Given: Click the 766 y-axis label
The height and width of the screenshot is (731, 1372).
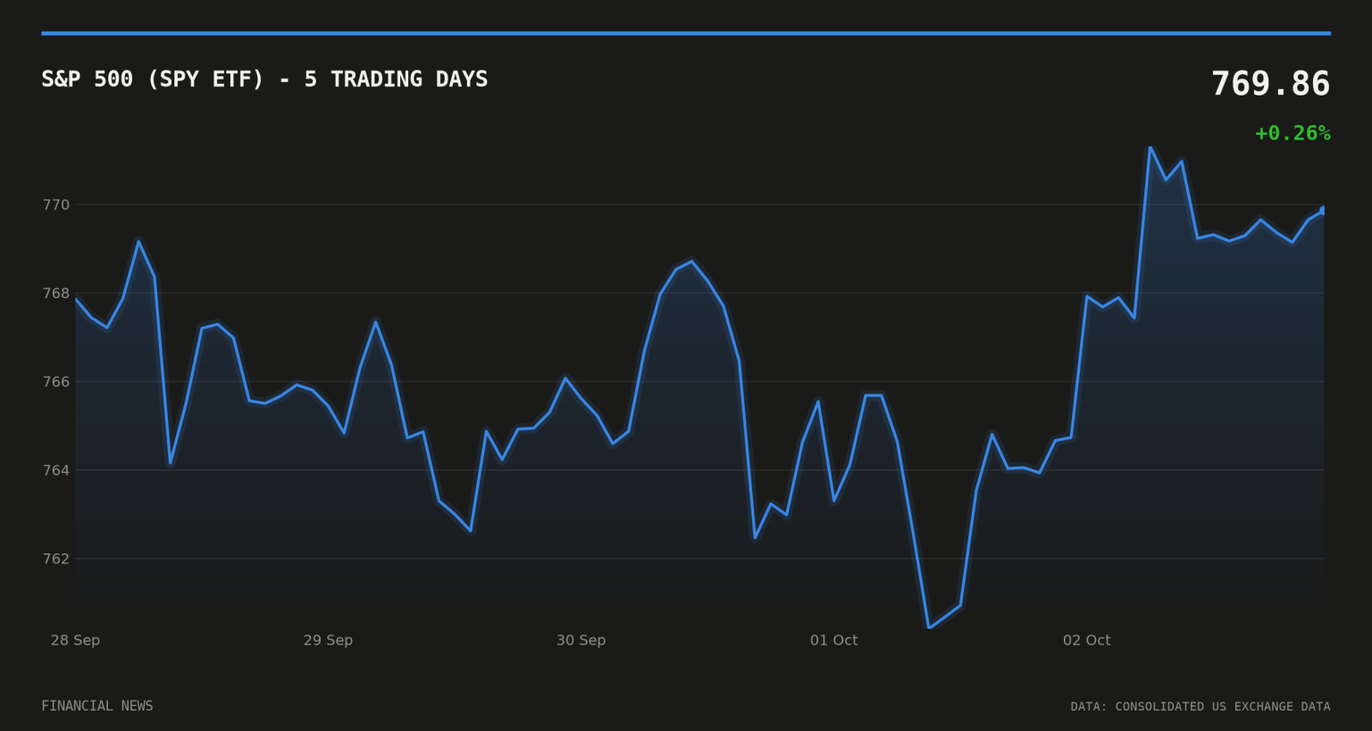Looking at the screenshot, I should pyautogui.click(x=56, y=382).
